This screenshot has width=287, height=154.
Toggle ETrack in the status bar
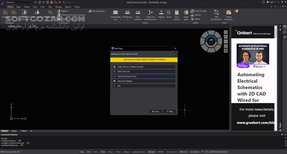[118, 152]
